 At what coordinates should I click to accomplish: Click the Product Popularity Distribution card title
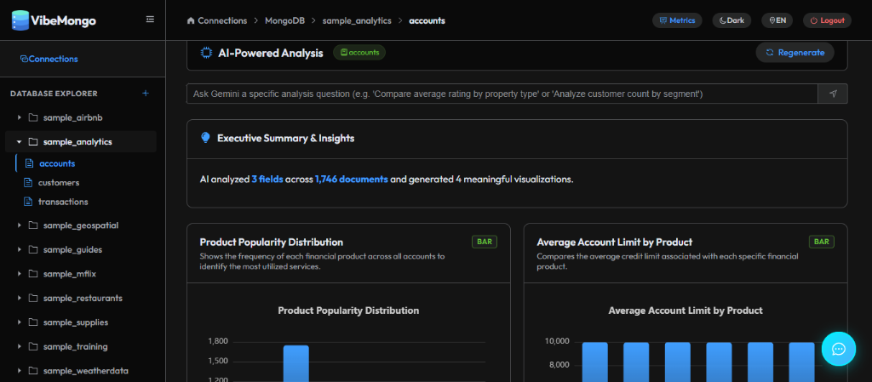[x=272, y=242]
